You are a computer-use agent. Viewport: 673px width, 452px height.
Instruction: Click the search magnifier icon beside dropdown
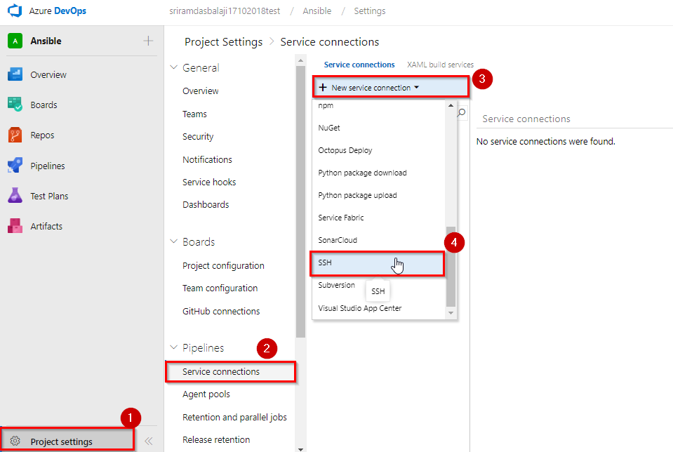[462, 113]
